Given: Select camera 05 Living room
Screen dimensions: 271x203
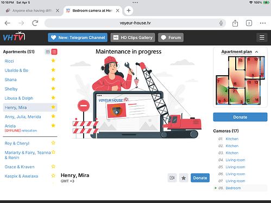Looking at the screenshot, I should [x=235, y=167].
